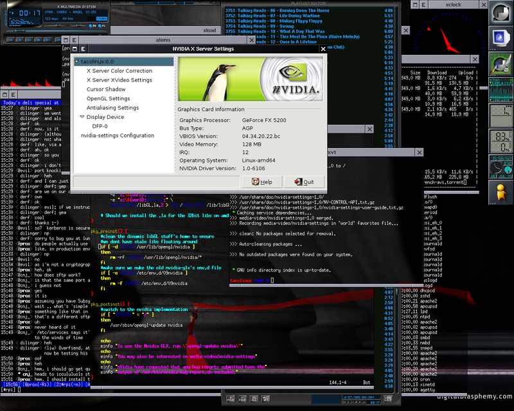514x411 pixels.
Task: Click the select all button in playlist editor
Action: click(x=254, y=399)
